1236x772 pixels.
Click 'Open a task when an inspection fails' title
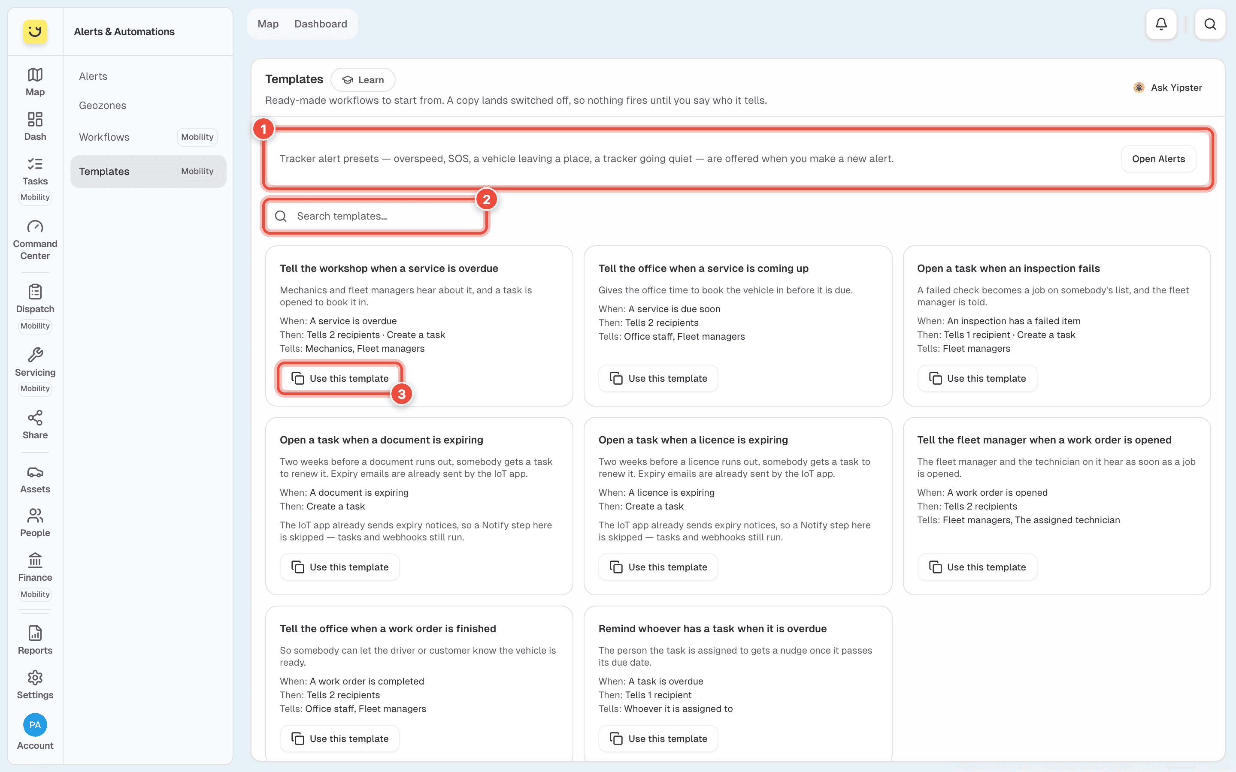pyautogui.click(x=1008, y=268)
